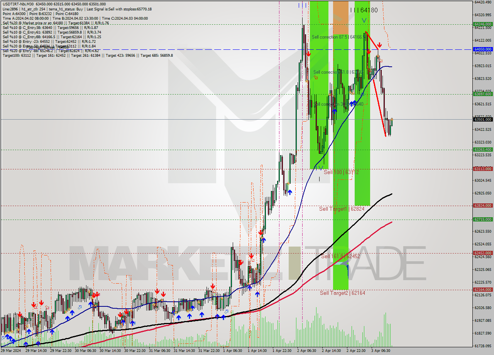Image resolution: width=494 pixels, height=355 pixels.
Task: Click the red 62164.000 price tag
Action: tap(482, 290)
